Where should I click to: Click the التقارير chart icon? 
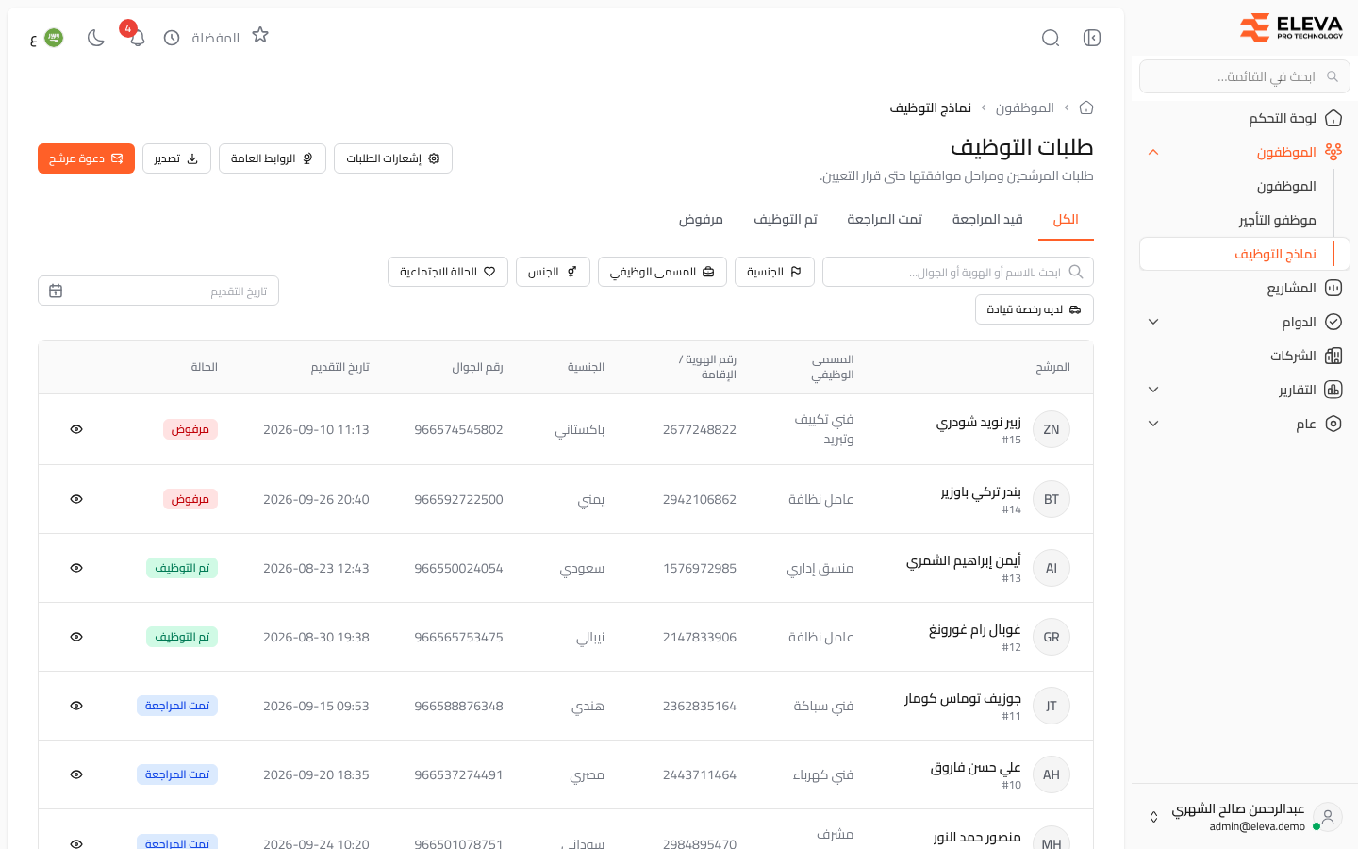point(1333,390)
